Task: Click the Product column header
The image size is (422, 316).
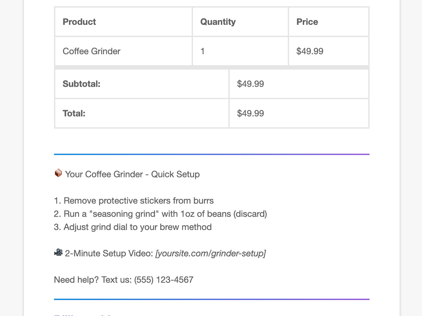Action: (x=79, y=22)
